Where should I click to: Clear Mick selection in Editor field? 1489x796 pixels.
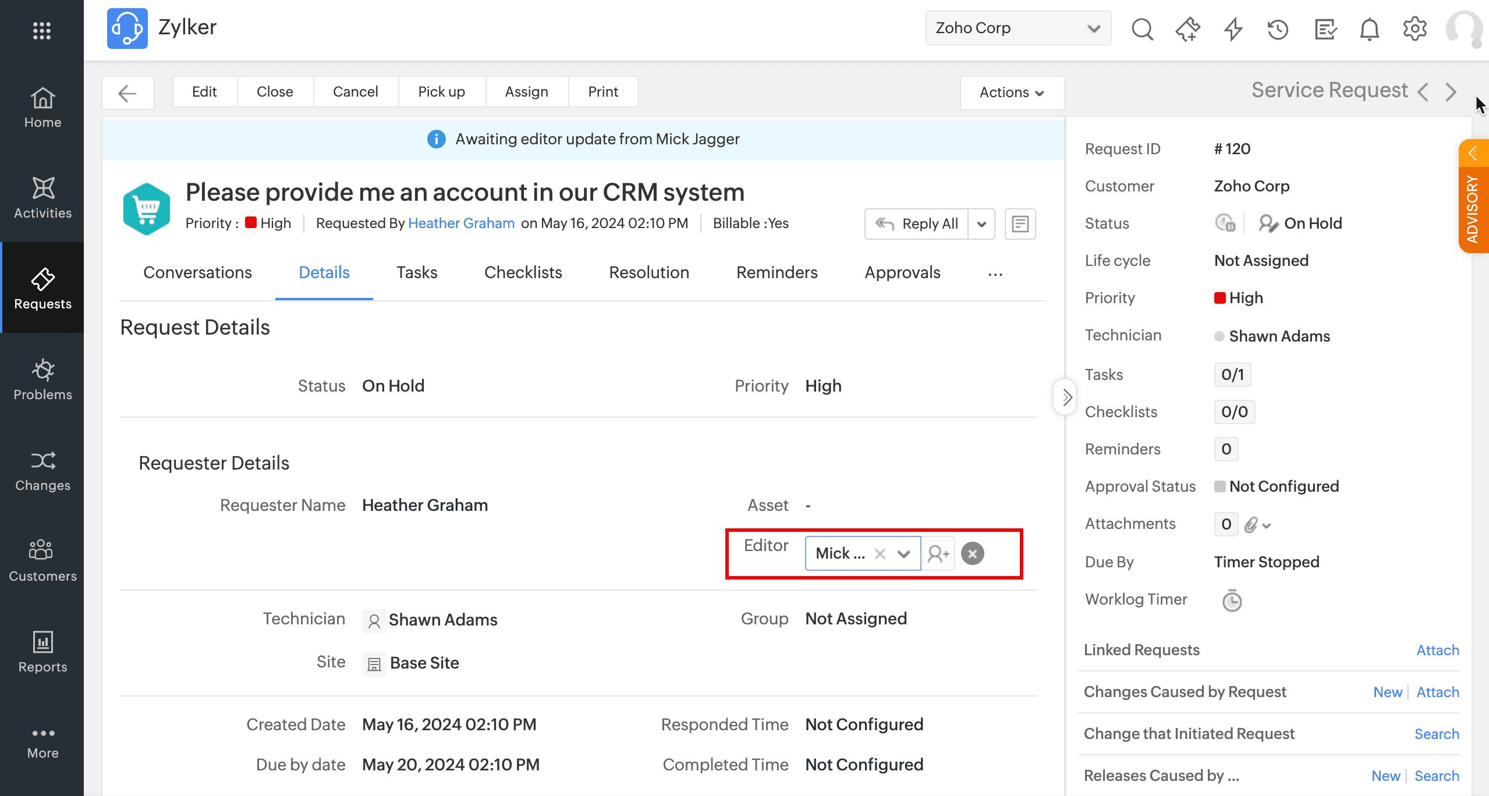[880, 554]
